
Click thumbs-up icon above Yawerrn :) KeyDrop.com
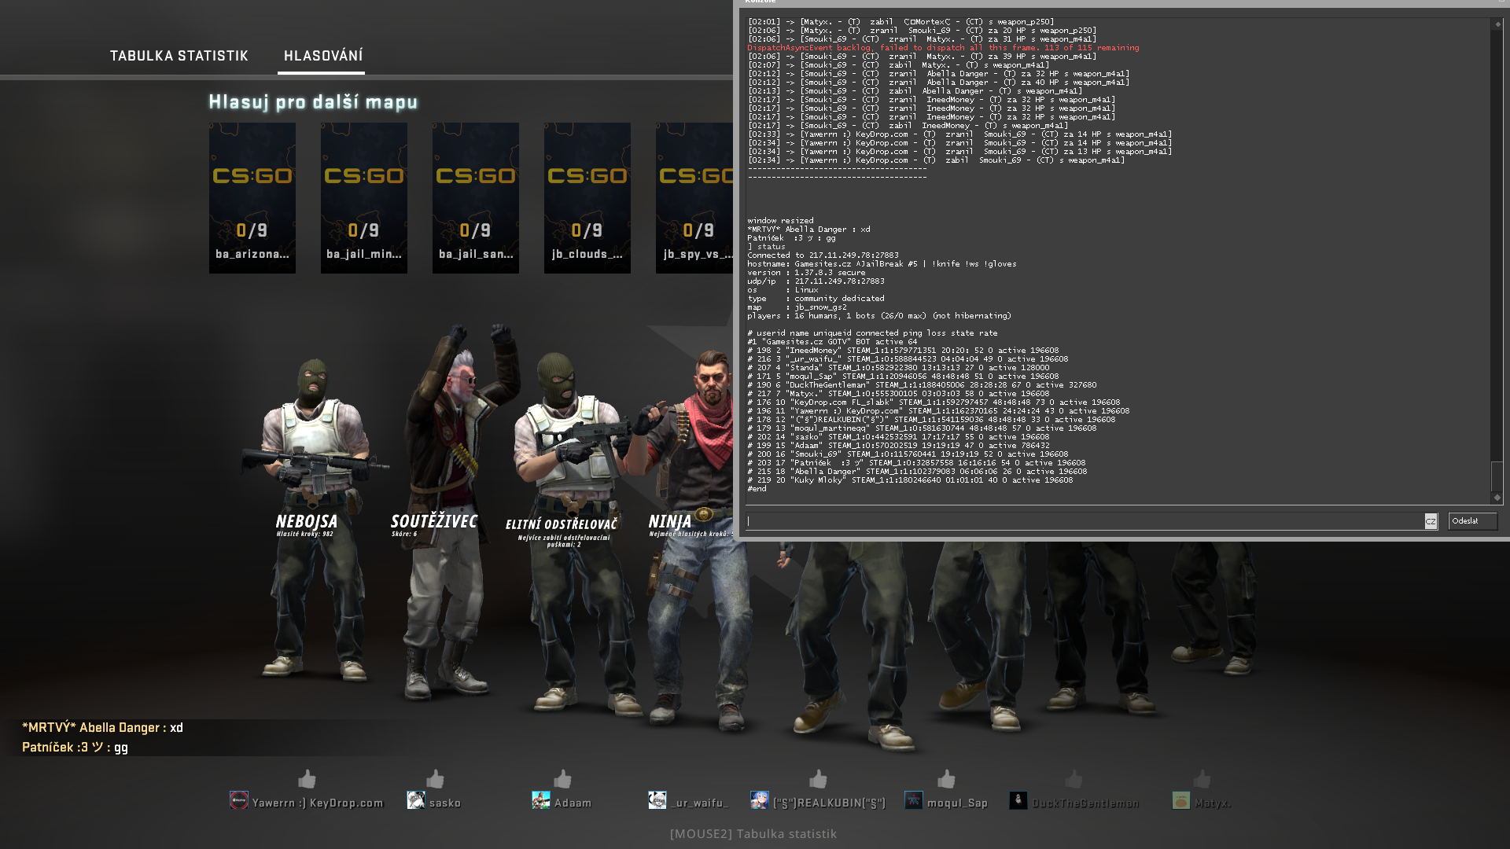(x=307, y=779)
